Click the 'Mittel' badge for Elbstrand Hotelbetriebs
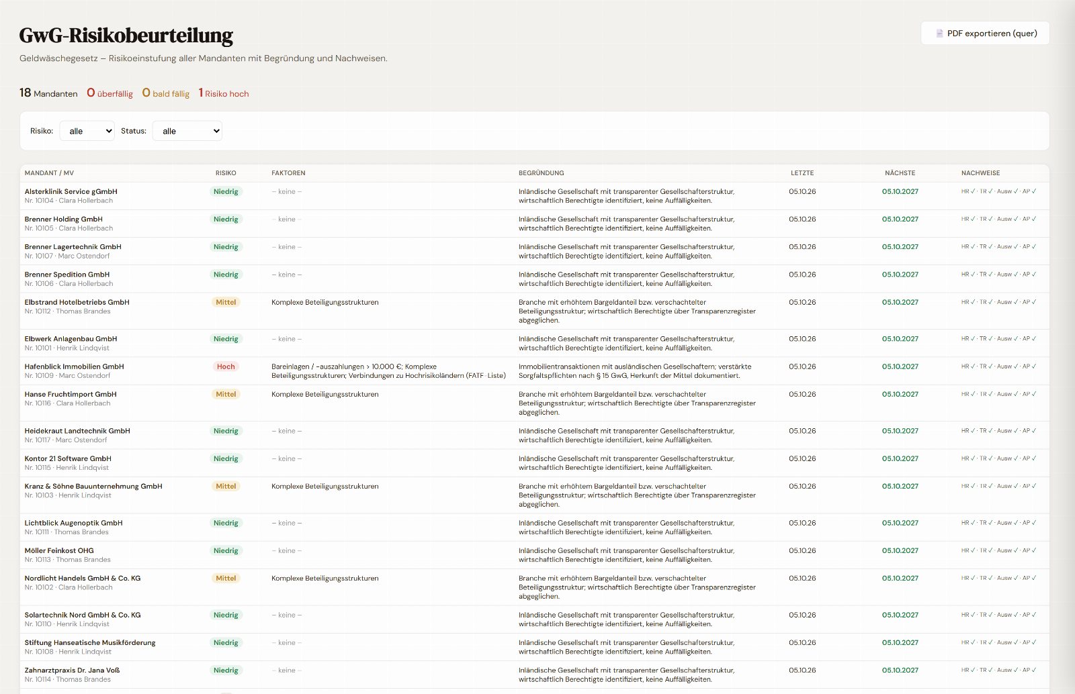The height and width of the screenshot is (694, 1075). click(226, 302)
